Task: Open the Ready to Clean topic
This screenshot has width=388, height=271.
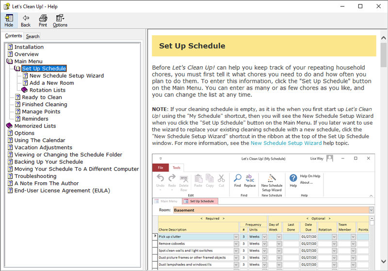Action: (42, 97)
